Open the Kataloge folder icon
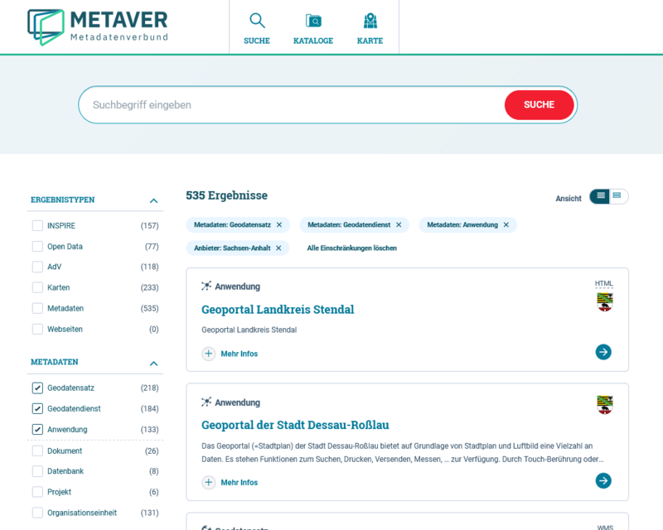This screenshot has height=530, width=663. pos(313,20)
